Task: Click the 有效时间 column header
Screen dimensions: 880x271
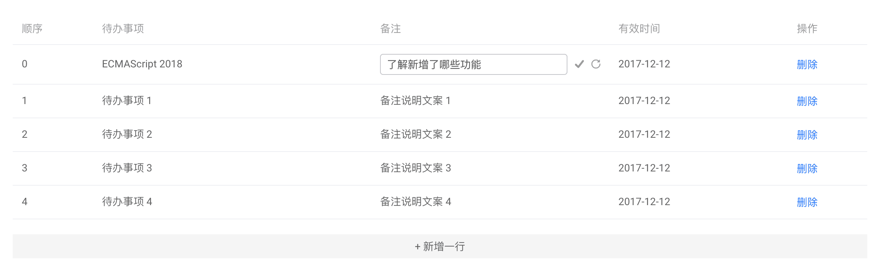Action: click(639, 29)
